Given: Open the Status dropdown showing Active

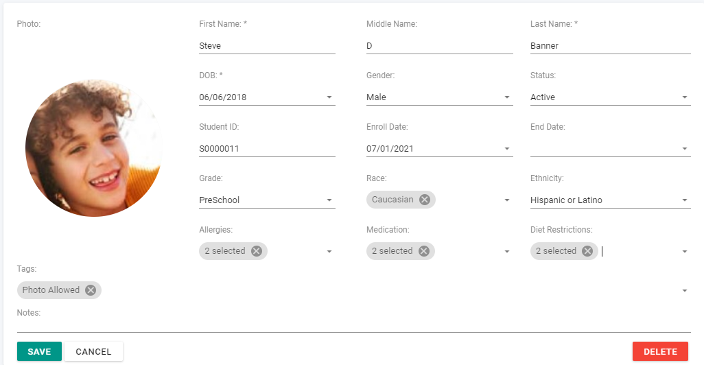Looking at the screenshot, I should pos(684,97).
